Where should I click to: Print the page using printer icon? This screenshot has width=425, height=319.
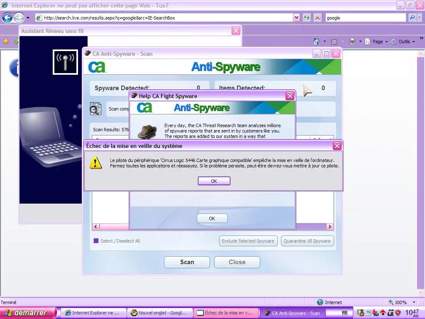pos(352,42)
